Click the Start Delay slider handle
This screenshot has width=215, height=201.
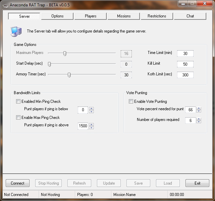point(49,64)
